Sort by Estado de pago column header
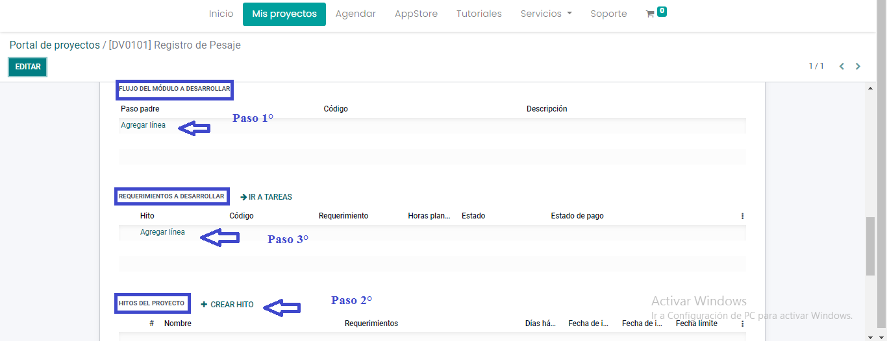Image resolution: width=887 pixels, height=341 pixels. (577, 216)
